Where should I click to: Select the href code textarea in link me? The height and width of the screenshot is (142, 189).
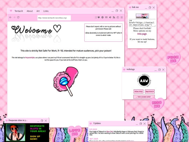pos(142,23)
